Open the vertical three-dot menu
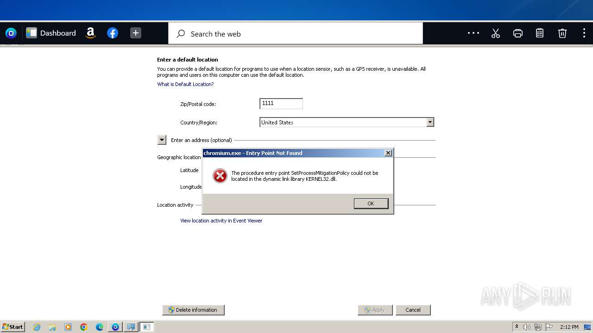This screenshot has width=593, height=333. click(584, 33)
